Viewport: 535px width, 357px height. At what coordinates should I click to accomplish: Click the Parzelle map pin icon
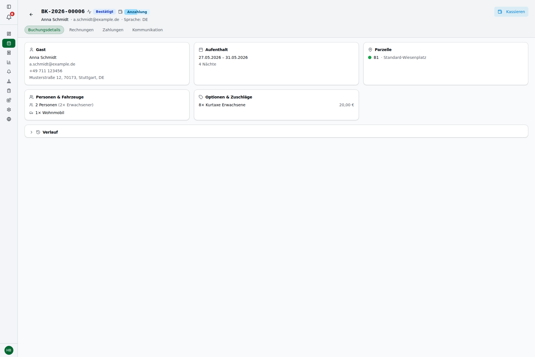pyautogui.click(x=370, y=50)
